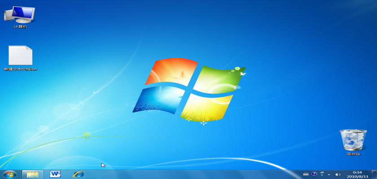Click the blue help question mark icon
The height and width of the screenshot is (179, 377).
(314, 174)
